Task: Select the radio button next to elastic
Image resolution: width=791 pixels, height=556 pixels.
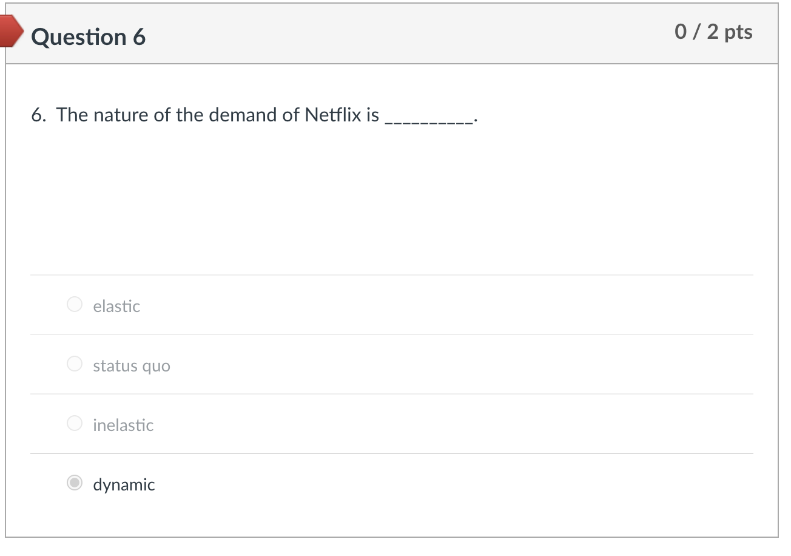Action: 74,304
